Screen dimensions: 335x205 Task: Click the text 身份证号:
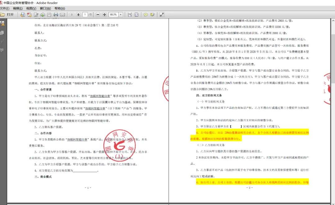[41, 55]
